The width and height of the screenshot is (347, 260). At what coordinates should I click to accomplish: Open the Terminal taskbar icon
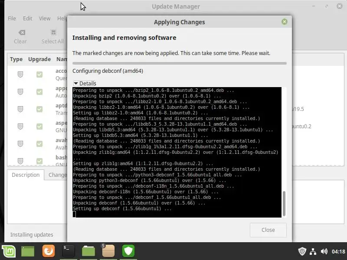pos(69,251)
